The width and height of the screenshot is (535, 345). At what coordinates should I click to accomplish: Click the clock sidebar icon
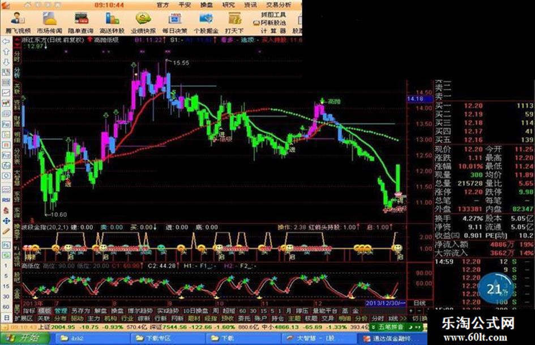pyautogui.click(x=6, y=176)
